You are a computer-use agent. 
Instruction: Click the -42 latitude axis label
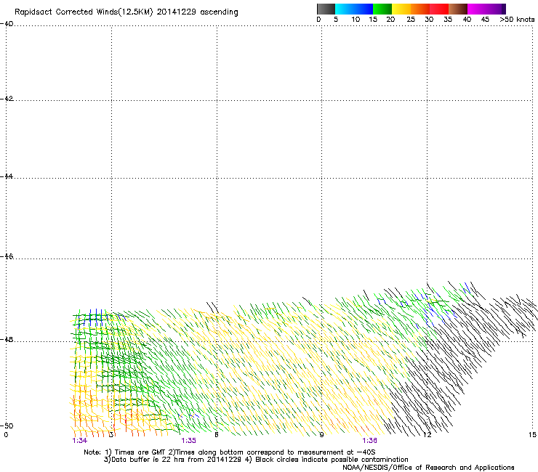click(7, 99)
